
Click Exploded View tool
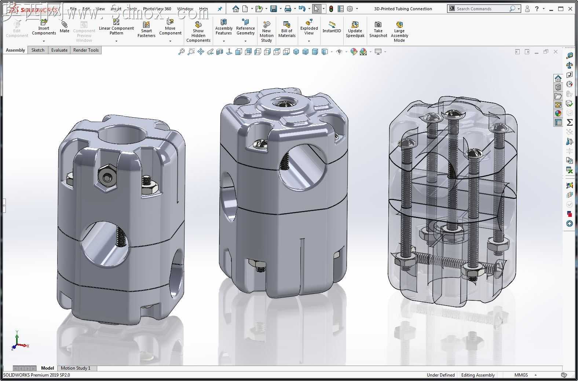tap(309, 27)
